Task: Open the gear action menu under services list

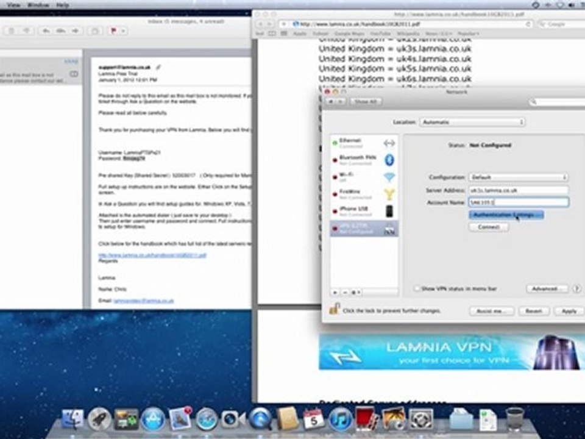Action: (x=355, y=292)
